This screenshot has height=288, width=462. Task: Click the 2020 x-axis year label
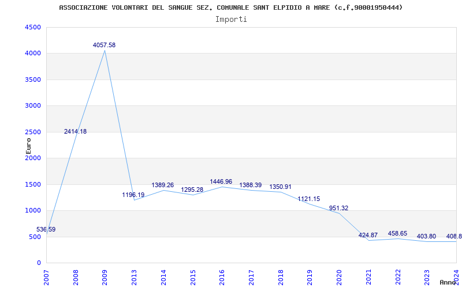(x=339, y=278)
